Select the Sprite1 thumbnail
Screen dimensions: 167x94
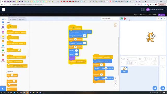124,70
